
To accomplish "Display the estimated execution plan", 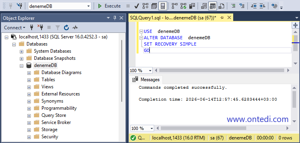I will pos(145,6).
